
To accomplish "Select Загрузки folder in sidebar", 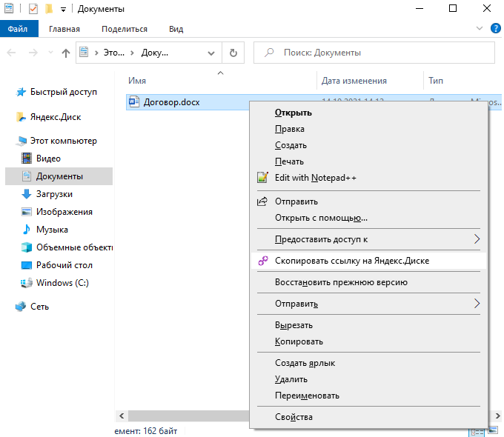I will point(54,194).
